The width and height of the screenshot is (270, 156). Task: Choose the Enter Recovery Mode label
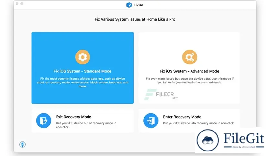[182, 117]
